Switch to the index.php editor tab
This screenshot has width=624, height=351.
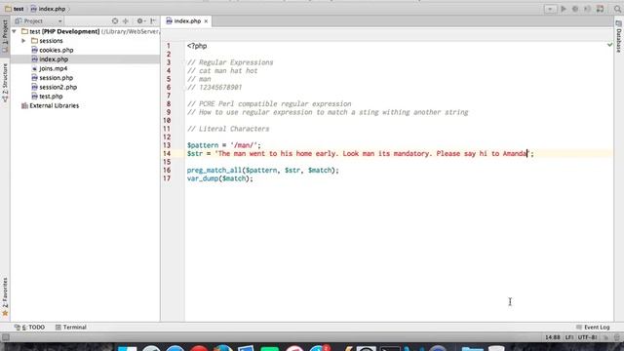[x=187, y=21]
